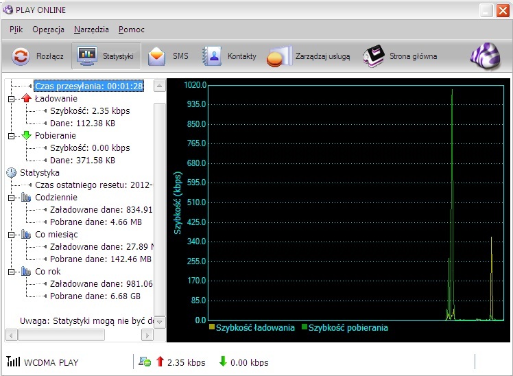Click status bar green download arrow
The width and height of the screenshot is (513, 376).
223,362
